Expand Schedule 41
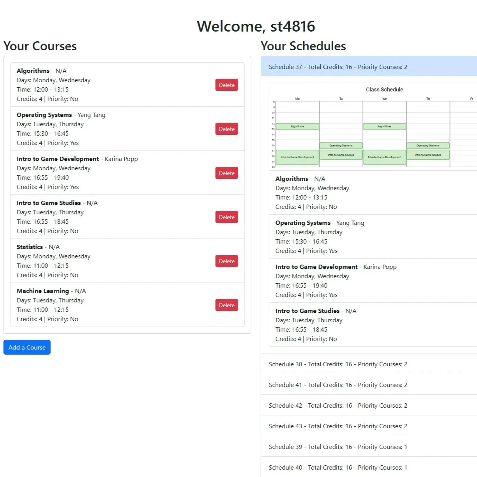This screenshot has width=477, height=477. tap(338, 385)
